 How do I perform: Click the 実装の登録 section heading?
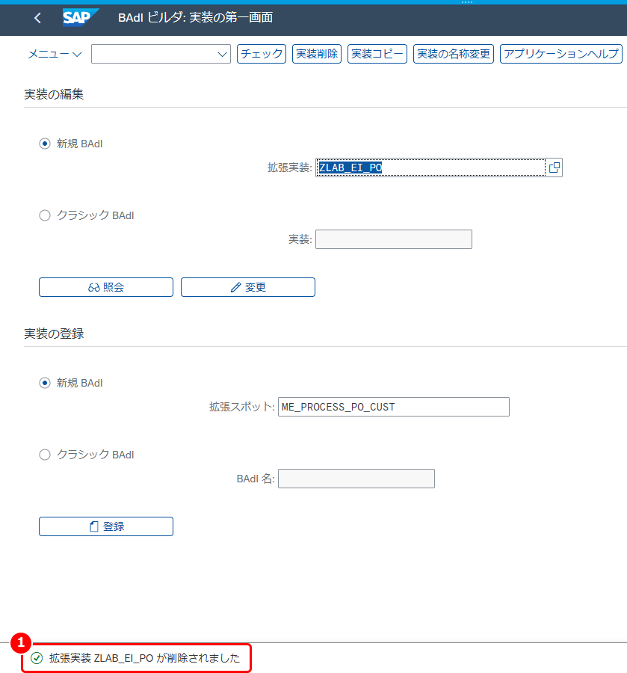(54, 334)
